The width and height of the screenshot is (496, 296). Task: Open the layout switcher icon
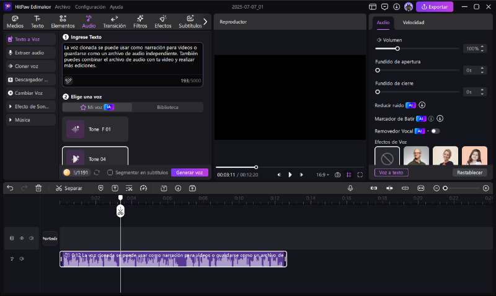point(373,7)
